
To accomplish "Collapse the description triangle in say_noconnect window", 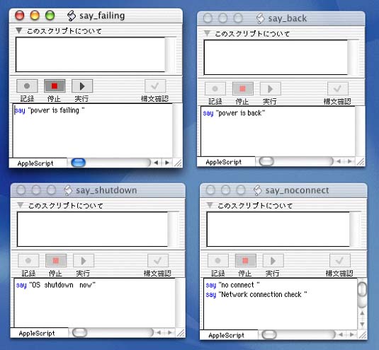I will pos(210,205).
